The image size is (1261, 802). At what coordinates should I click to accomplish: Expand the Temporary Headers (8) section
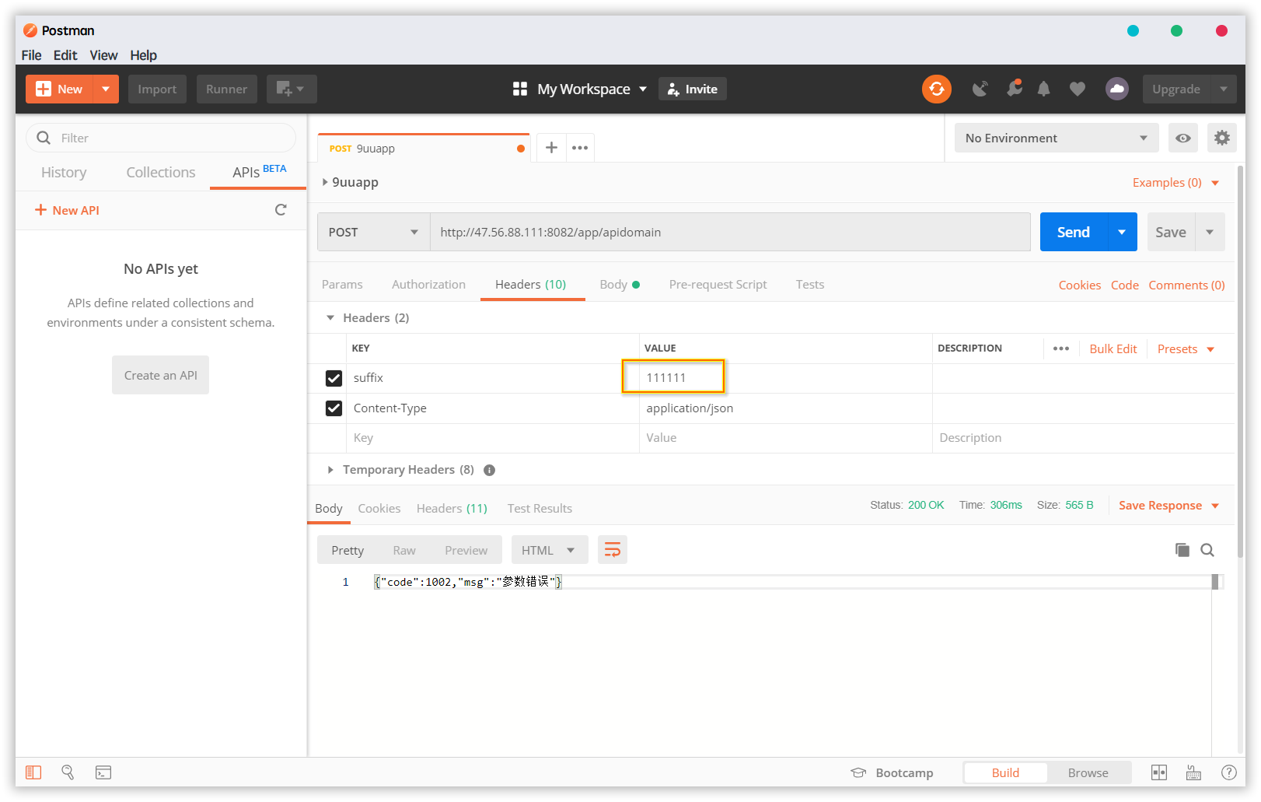[330, 470]
